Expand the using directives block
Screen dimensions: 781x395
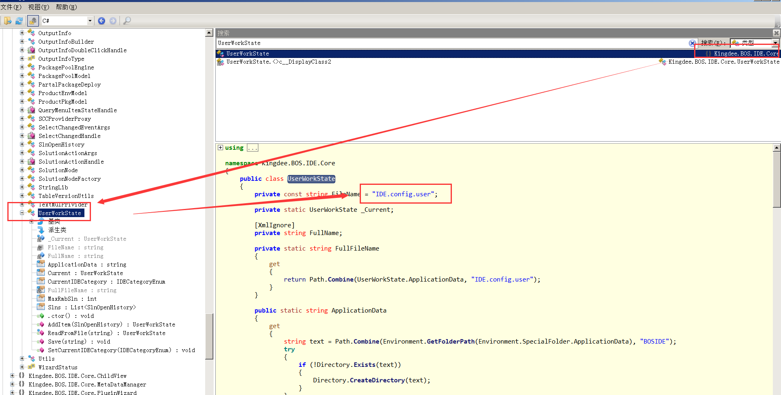pyautogui.click(x=220, y=148)
